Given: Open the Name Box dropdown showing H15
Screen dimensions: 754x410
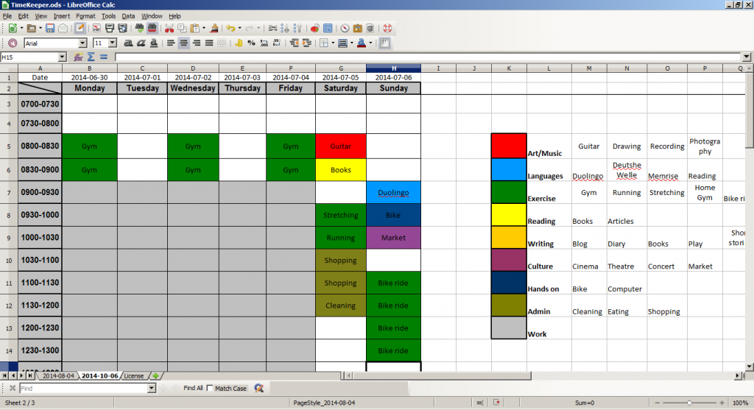Looking at the screenshot, I should 62,57.
